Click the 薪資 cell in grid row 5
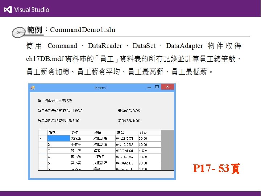The height and width of the screenshot is (196, 261). click(149, 163)
